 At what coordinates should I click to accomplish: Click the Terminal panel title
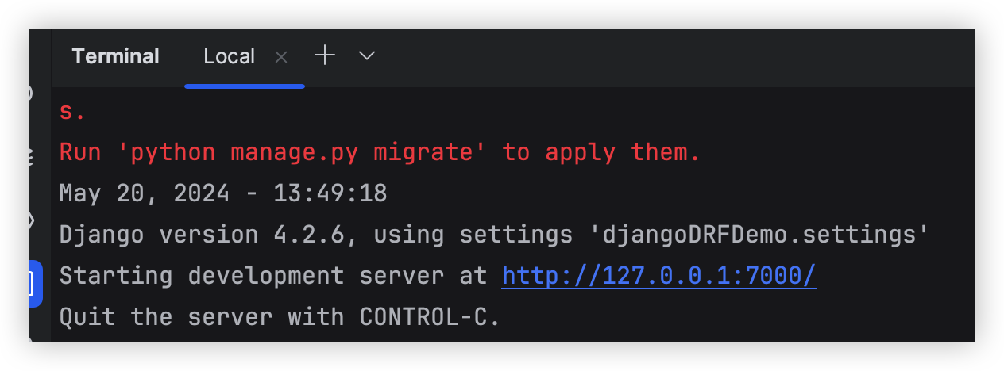(x=115, y=56)
